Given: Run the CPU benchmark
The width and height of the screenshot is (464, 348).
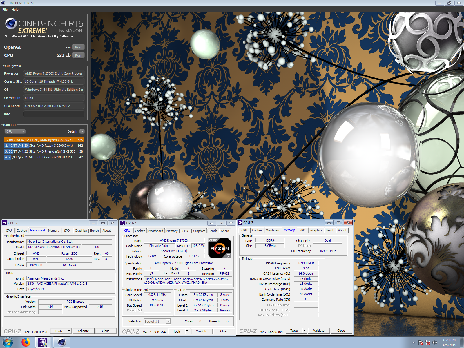Looking at the screenshot, I should [78, 55].
